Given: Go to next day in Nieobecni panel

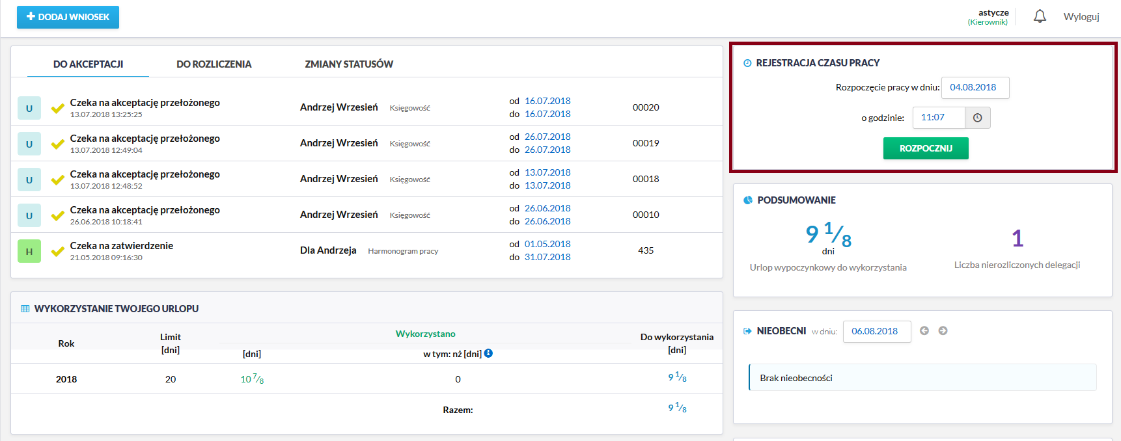Looking at the screenshot, I should 943,331.
